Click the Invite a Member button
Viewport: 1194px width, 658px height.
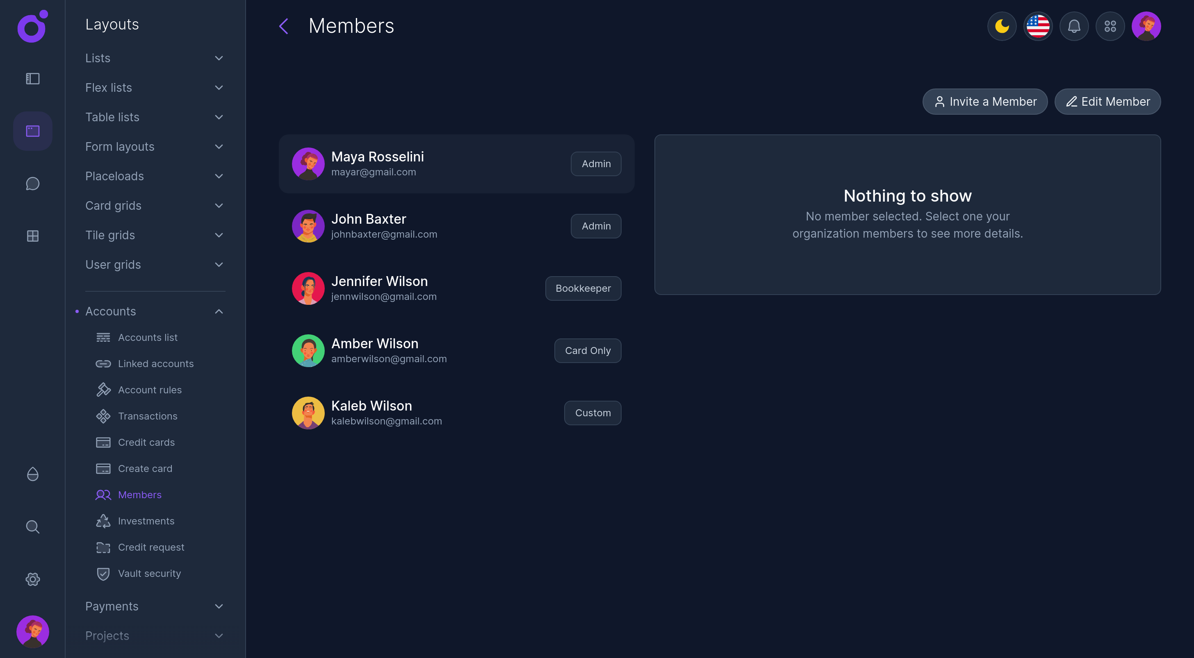985,102
